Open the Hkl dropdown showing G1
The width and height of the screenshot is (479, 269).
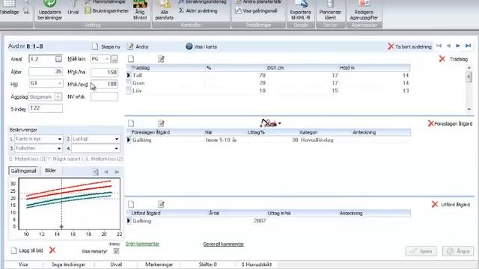pos(59,83)
